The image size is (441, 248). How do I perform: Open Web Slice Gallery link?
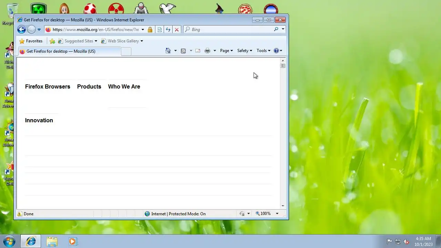coord(120,41)
